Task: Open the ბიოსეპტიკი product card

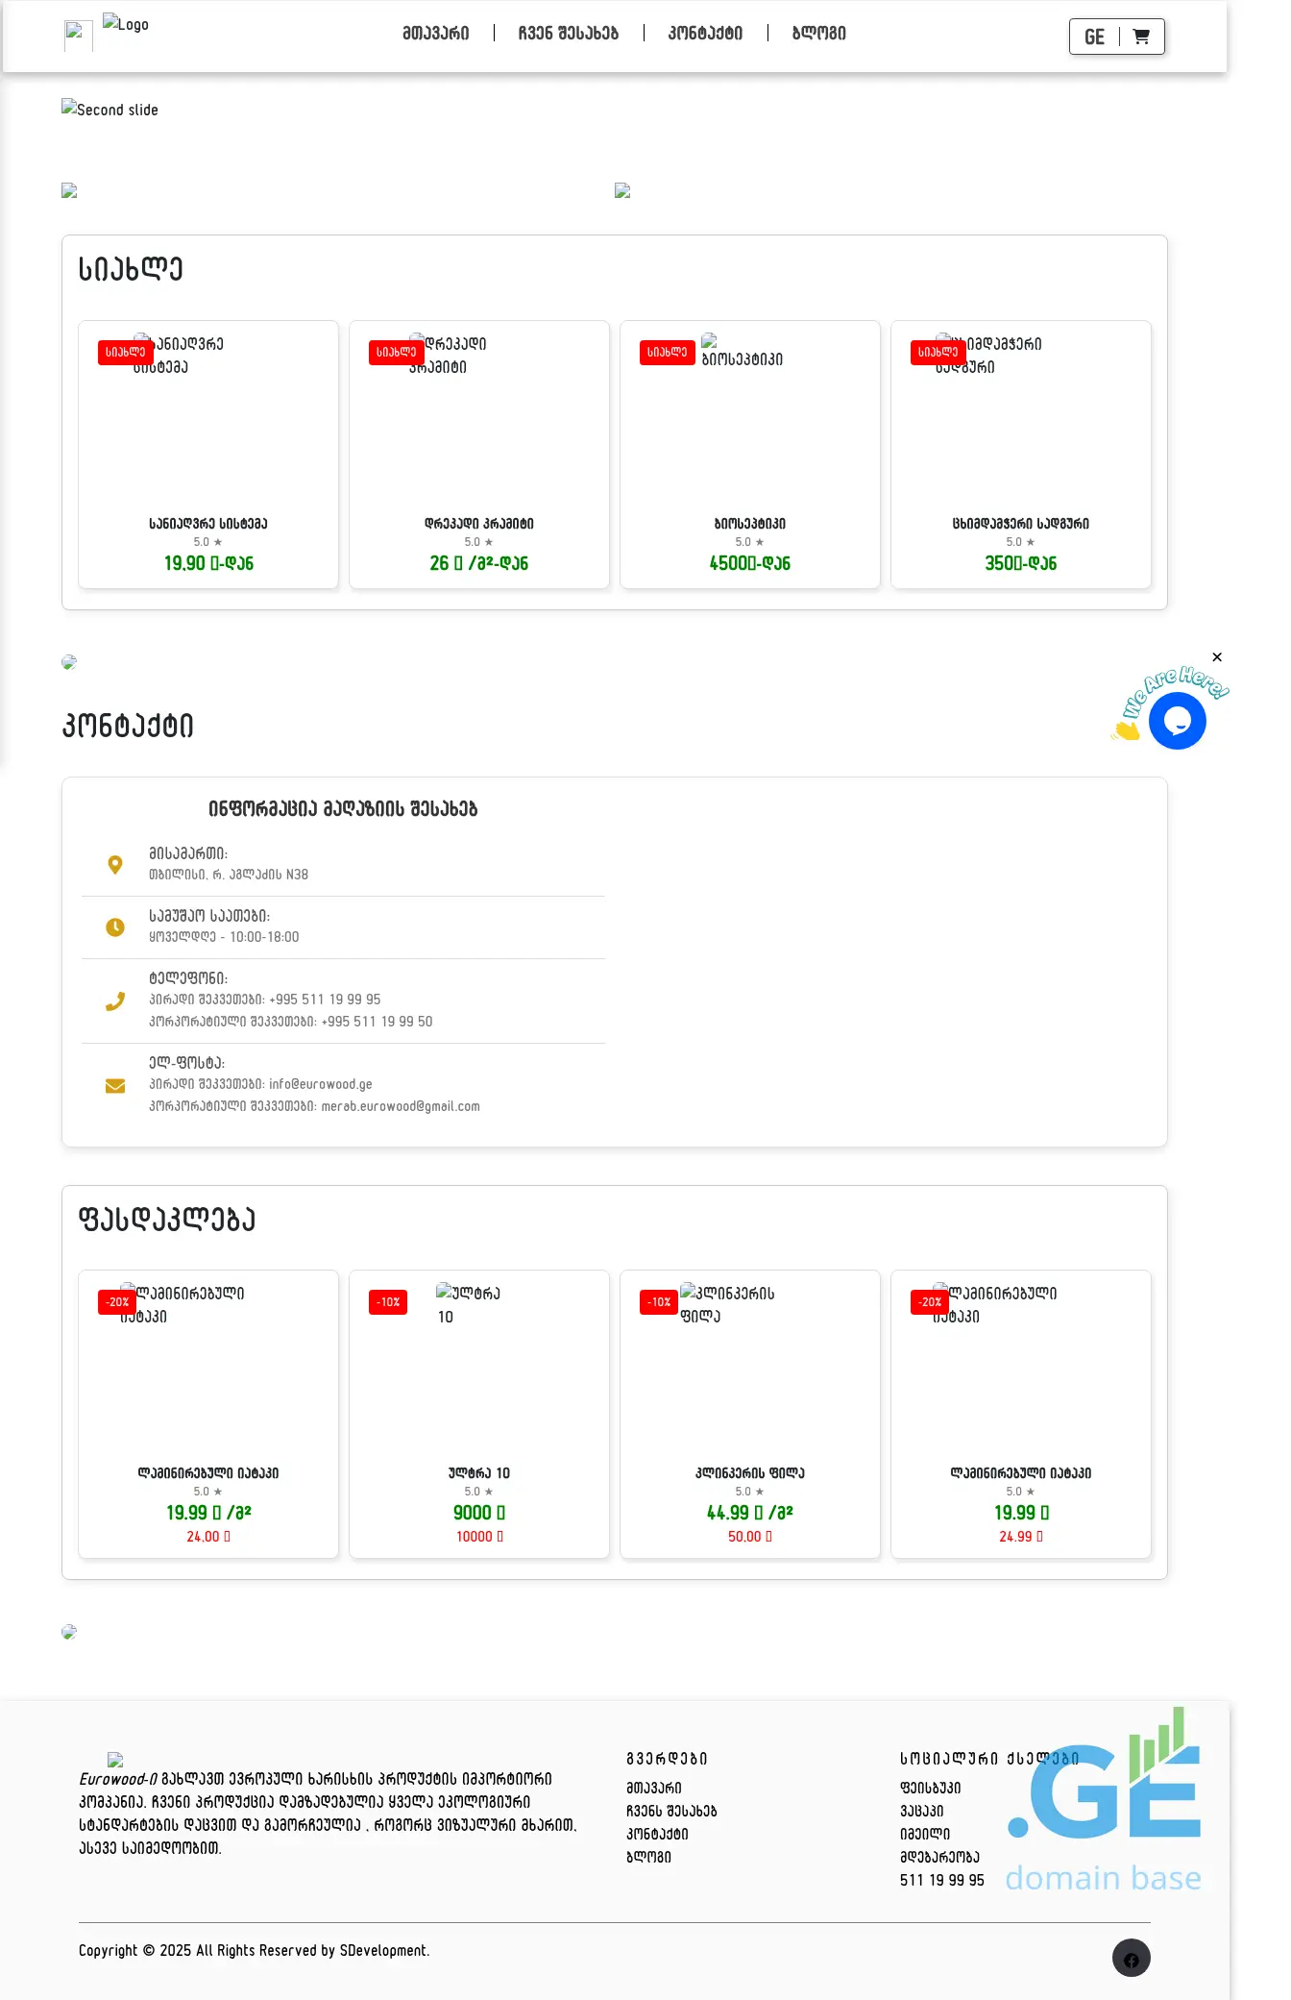Action: pyautogui.click(x=749, y=455)
